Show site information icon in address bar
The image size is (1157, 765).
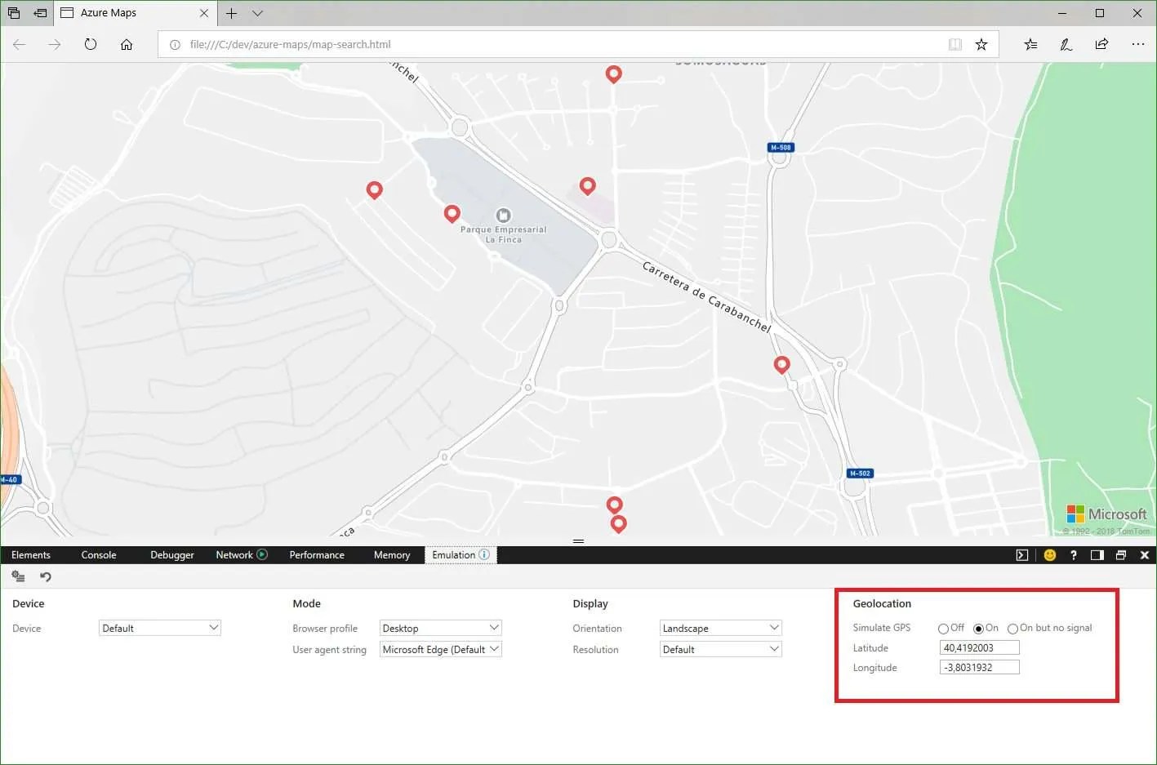175,45
